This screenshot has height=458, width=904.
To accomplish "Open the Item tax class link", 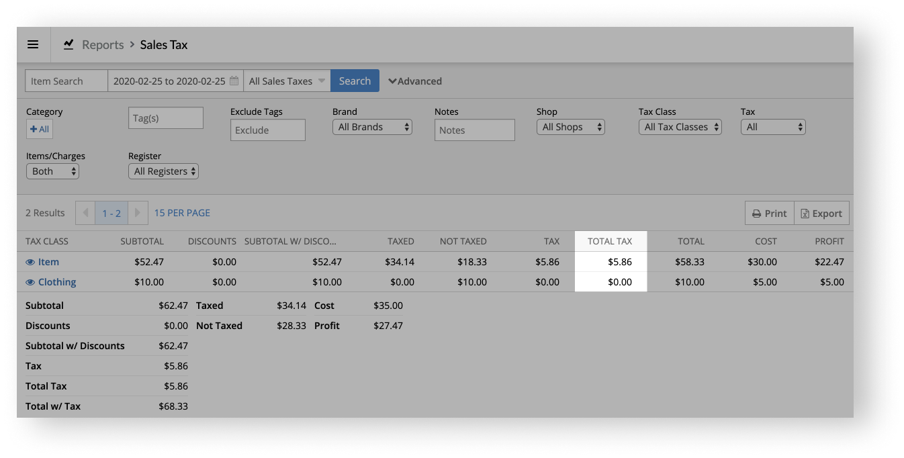I will [48, 262].
